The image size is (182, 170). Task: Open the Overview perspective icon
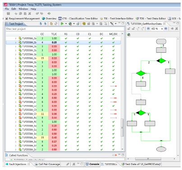[43, 18]
